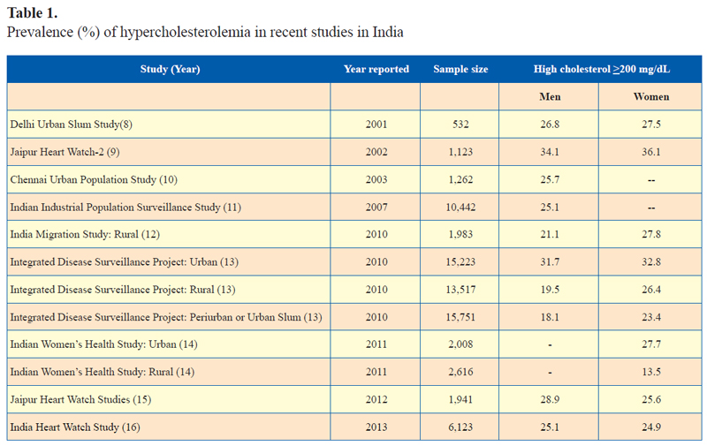Click sample size '6,123'
This screenshot has height=446, width=707.
point(460,427)
